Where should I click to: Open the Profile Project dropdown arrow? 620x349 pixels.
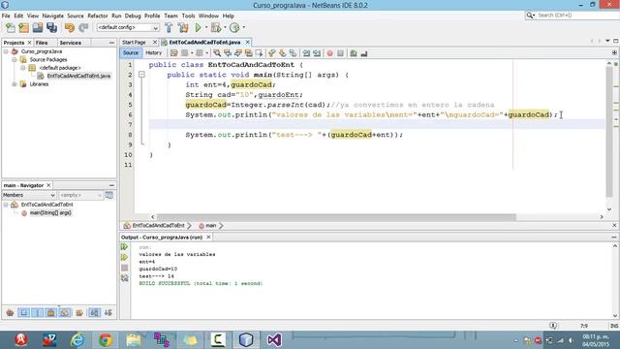click(x=243, y=28)
